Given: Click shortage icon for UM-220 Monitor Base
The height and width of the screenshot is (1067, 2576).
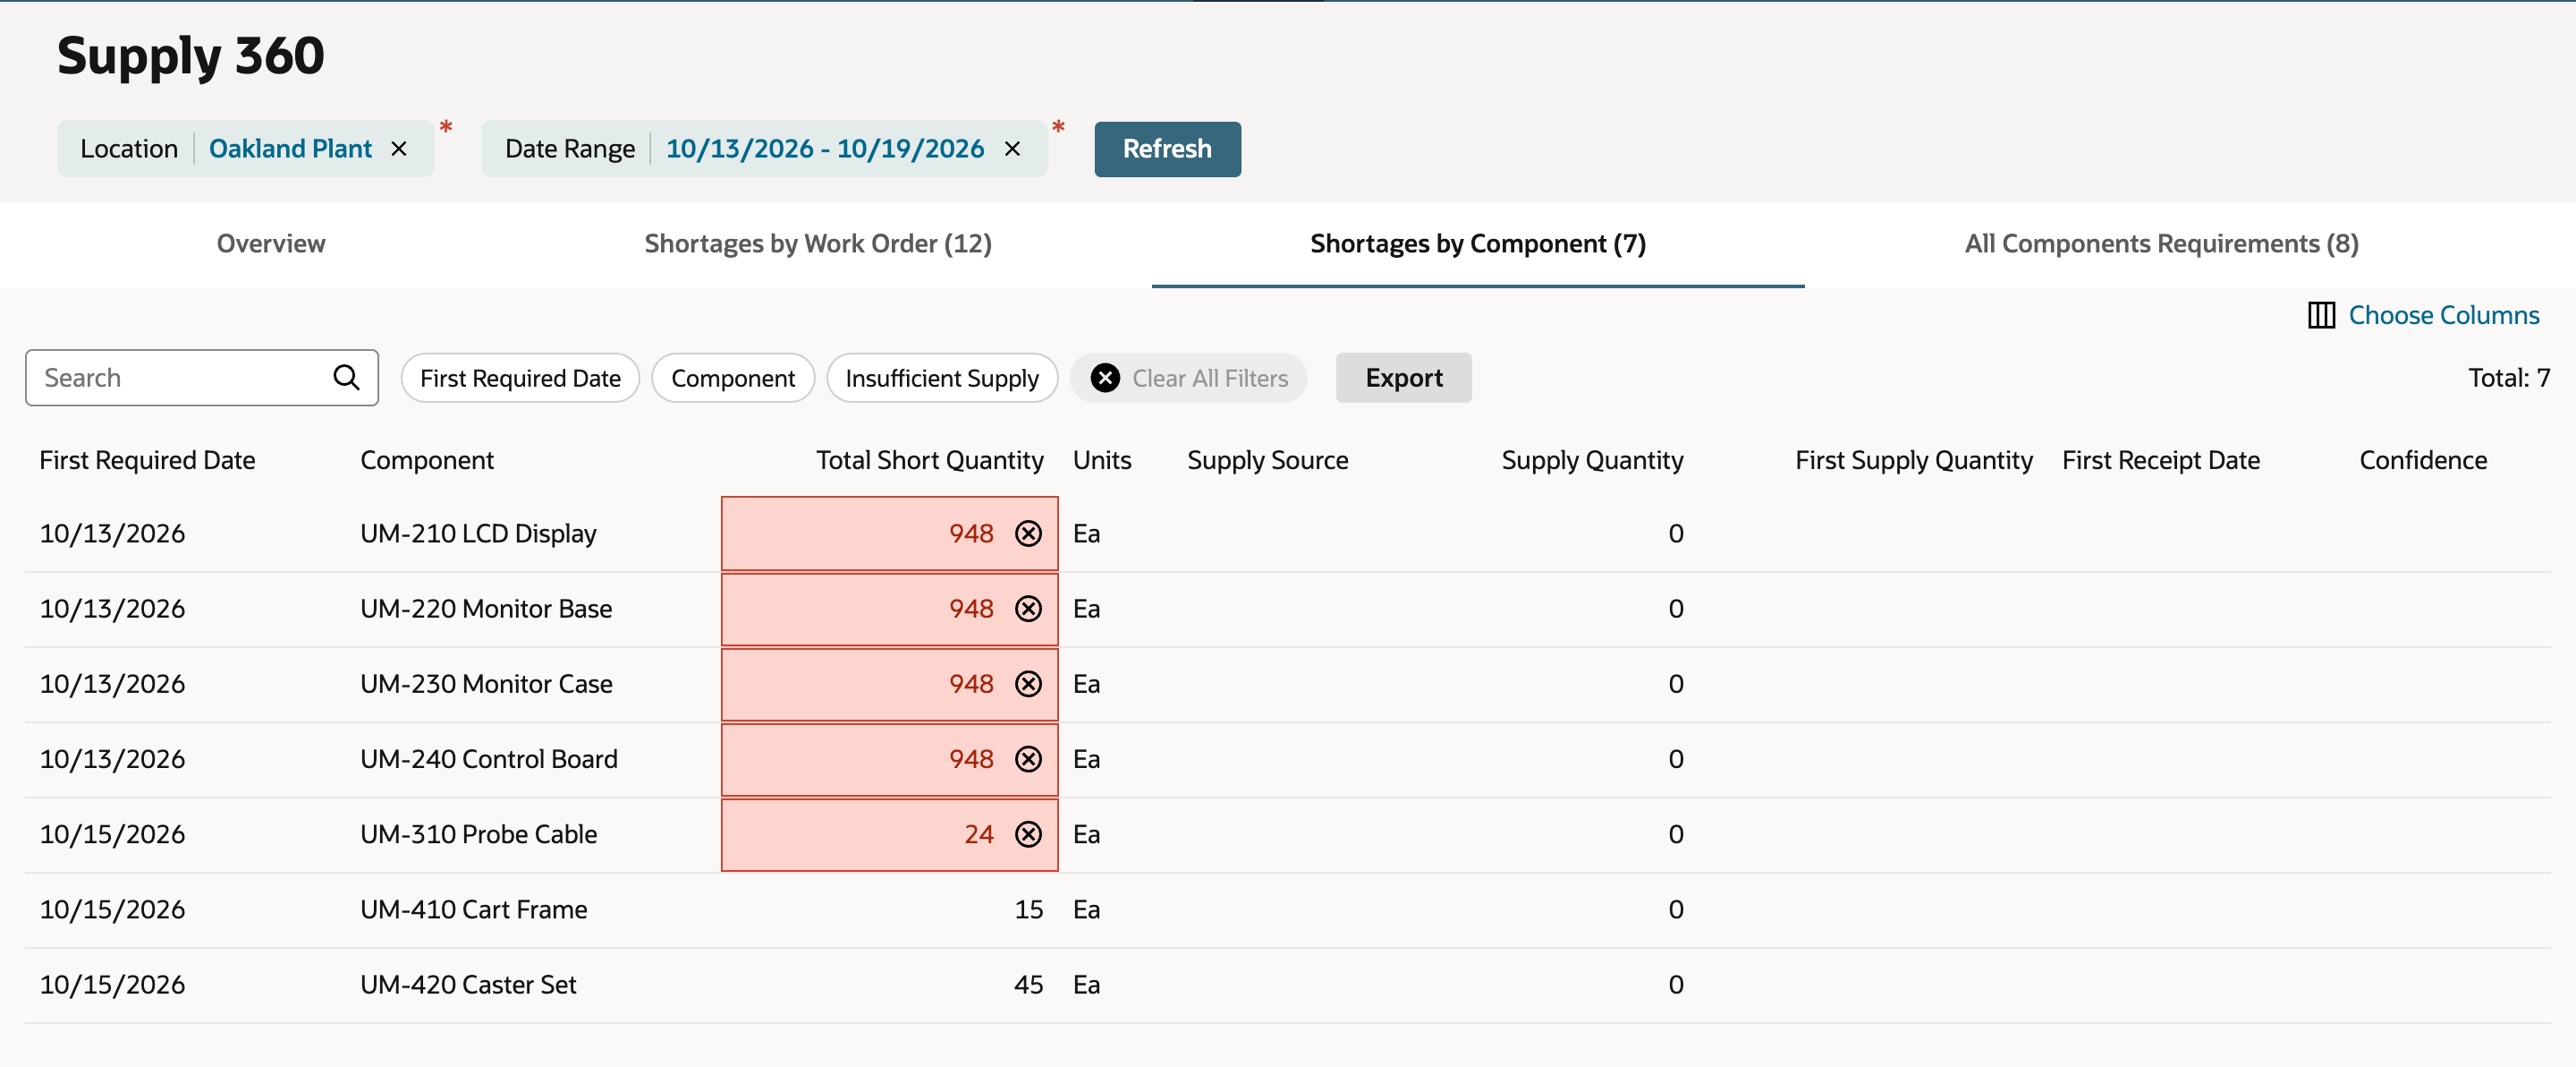Looking at the screenshot, I should point(1028,609).
